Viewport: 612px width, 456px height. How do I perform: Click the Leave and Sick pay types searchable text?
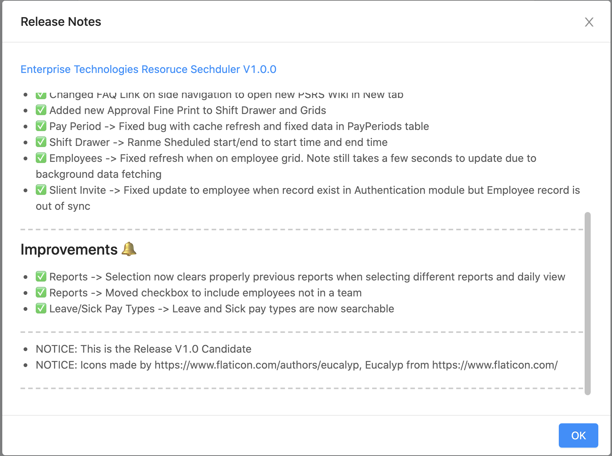[x=283, y=309]
